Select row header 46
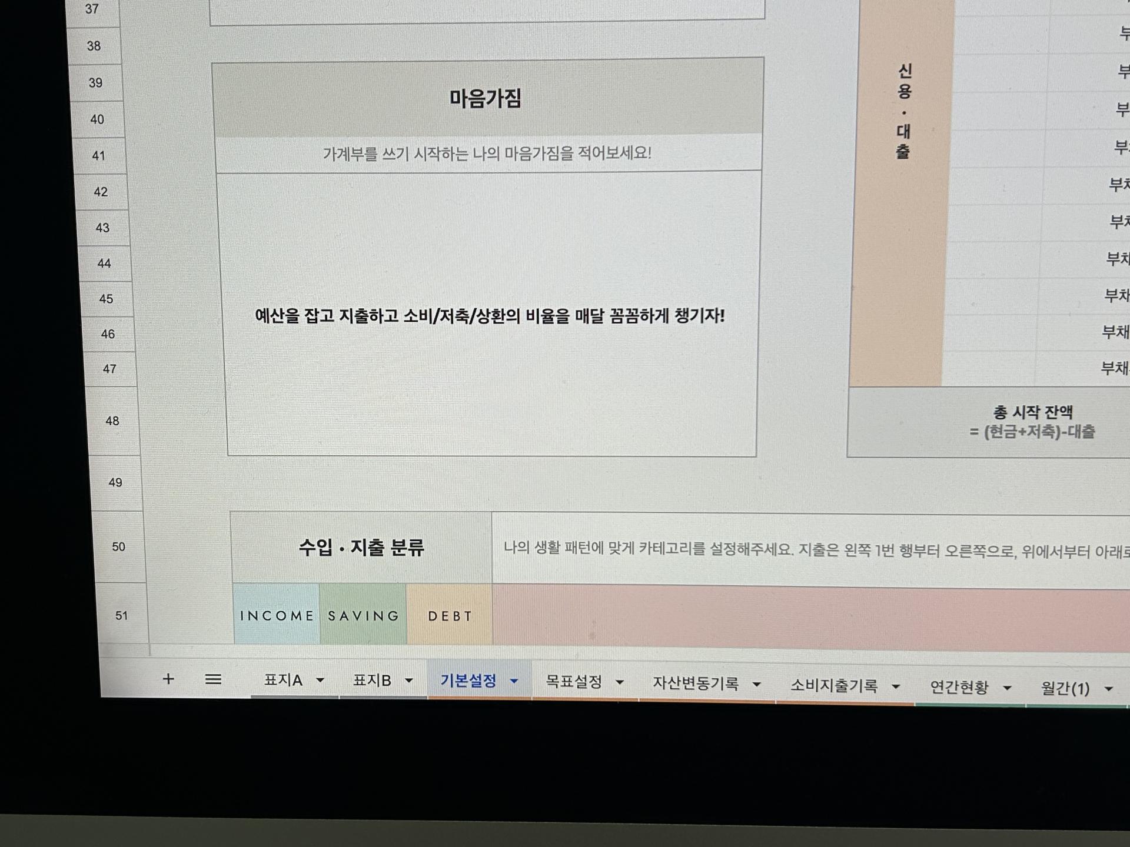Viewport: 1130px width, 847px height. pyautogui.click(x=108, y=334)
